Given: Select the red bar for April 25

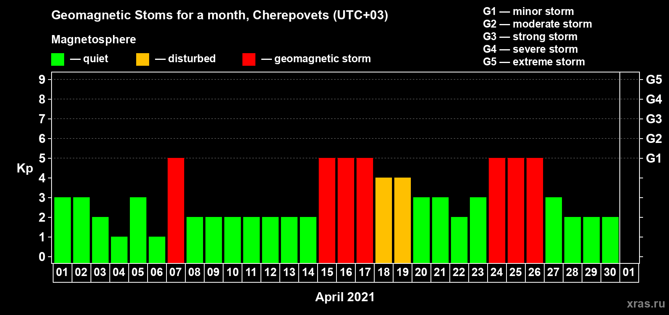Looking at the screenshot, I should pos(516,211).
